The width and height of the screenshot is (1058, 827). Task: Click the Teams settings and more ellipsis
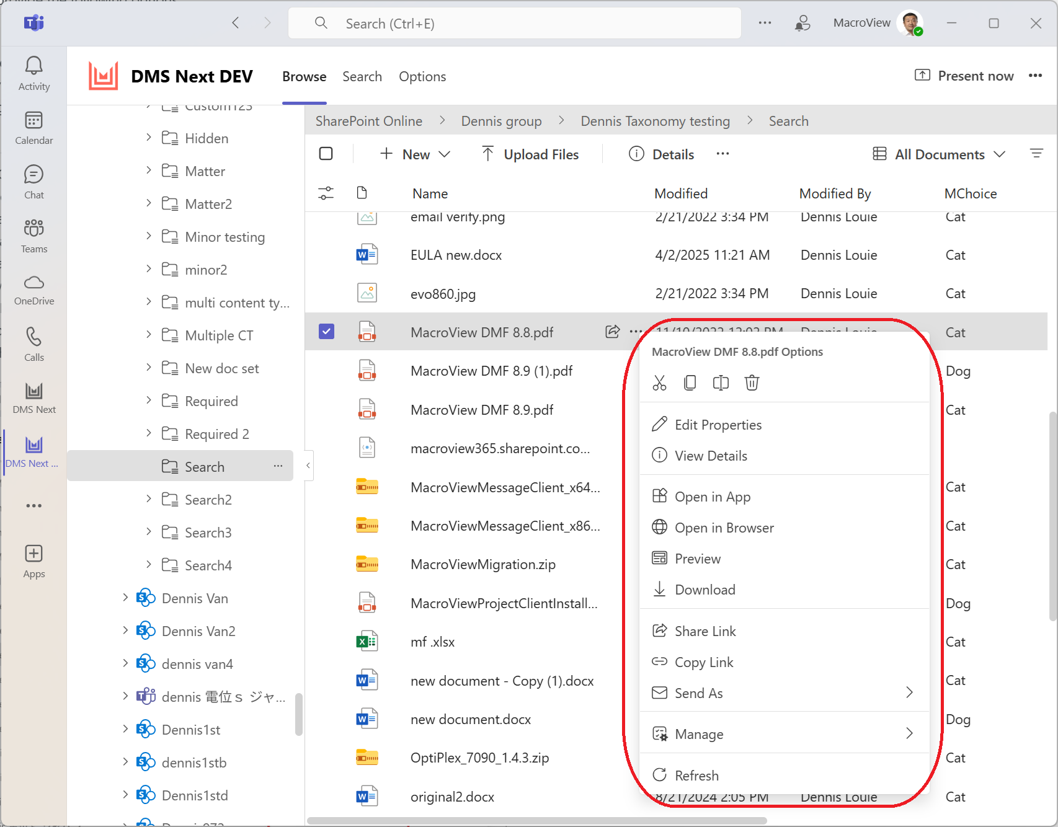coord(765,23)
